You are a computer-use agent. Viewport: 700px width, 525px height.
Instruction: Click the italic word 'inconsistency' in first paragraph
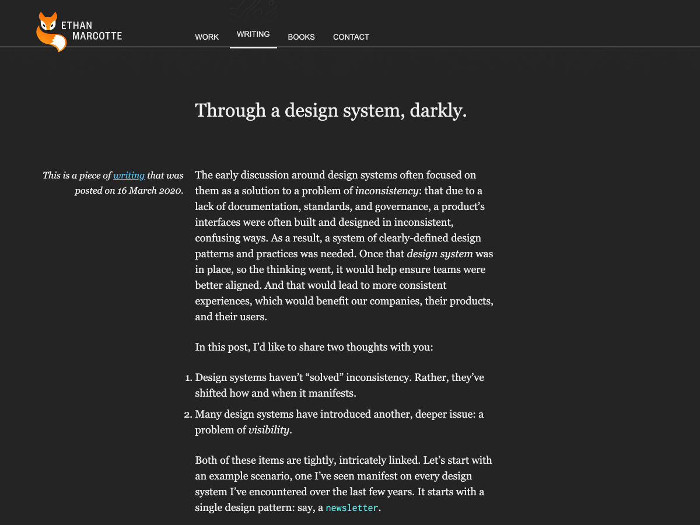tap(387, 191)
